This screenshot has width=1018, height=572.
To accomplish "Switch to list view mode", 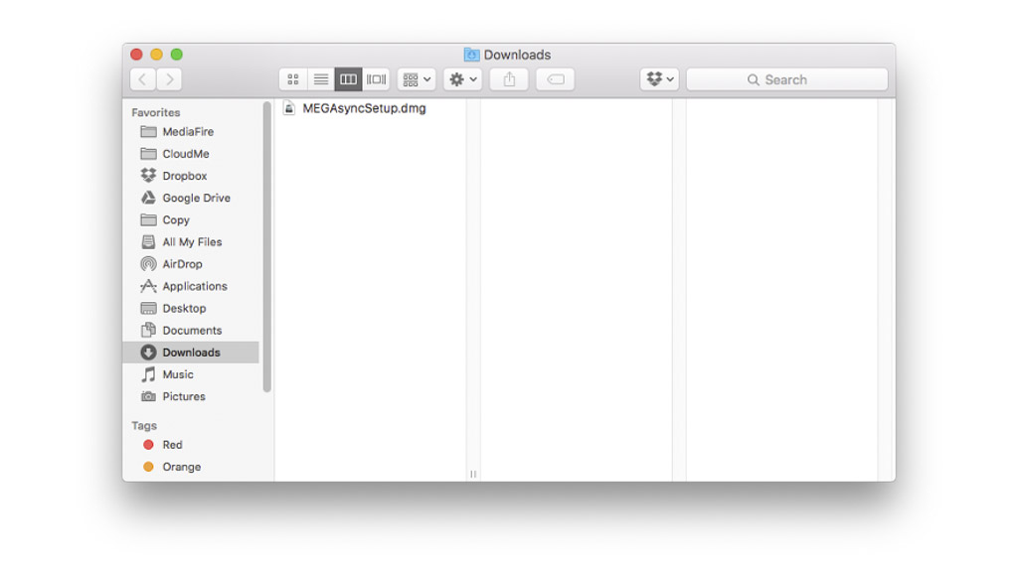I will pyautogui.click(x=321, y=79).
